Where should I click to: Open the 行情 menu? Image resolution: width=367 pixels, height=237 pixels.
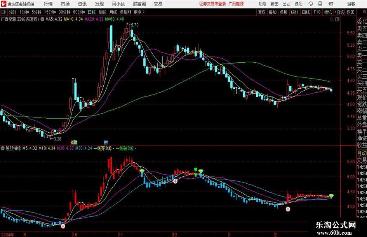pyautogui.click(x=48, y=4)
